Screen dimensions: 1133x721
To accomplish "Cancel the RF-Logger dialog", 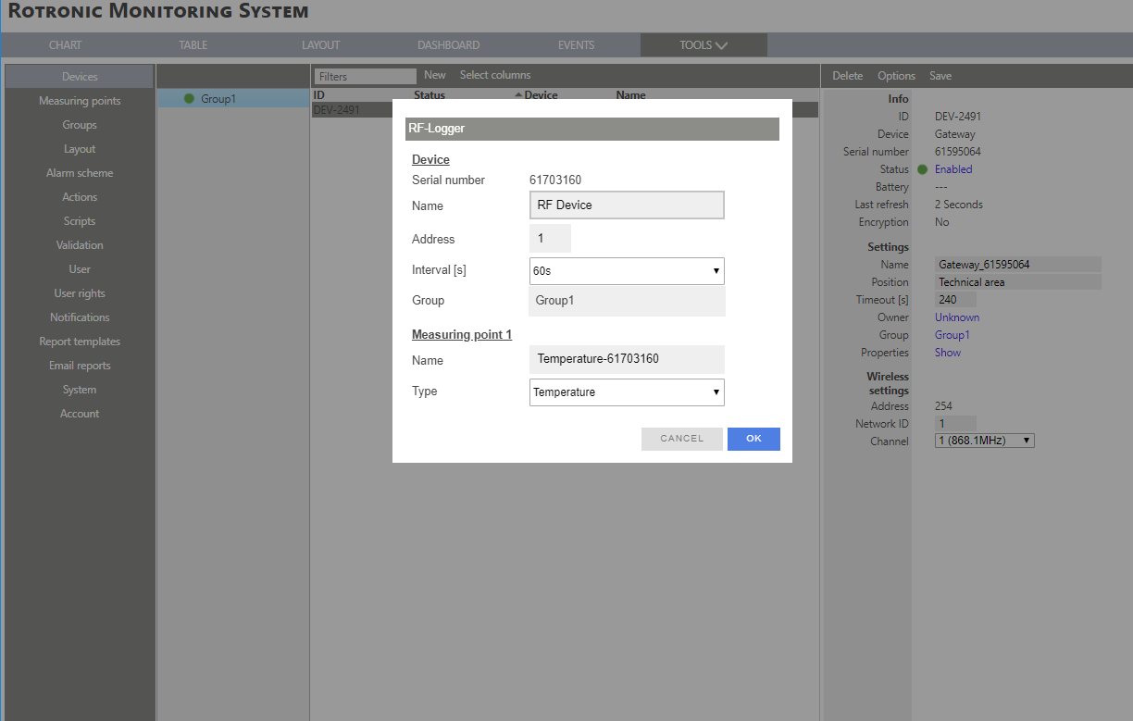I will pos(681,439).
